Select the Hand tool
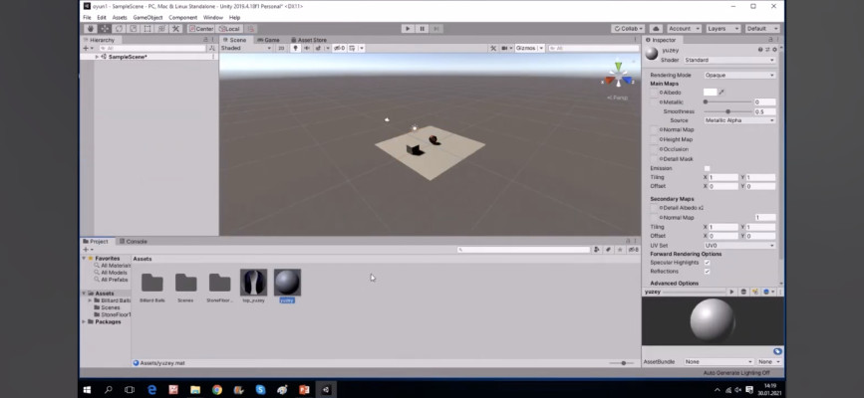 (x=91, y=29)
